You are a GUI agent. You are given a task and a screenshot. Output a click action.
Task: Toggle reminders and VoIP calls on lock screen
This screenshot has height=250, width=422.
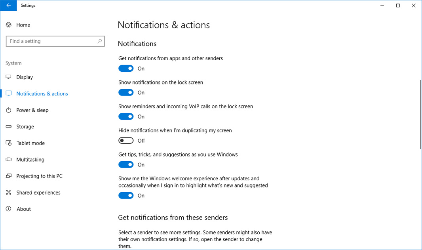coord(126,116)
